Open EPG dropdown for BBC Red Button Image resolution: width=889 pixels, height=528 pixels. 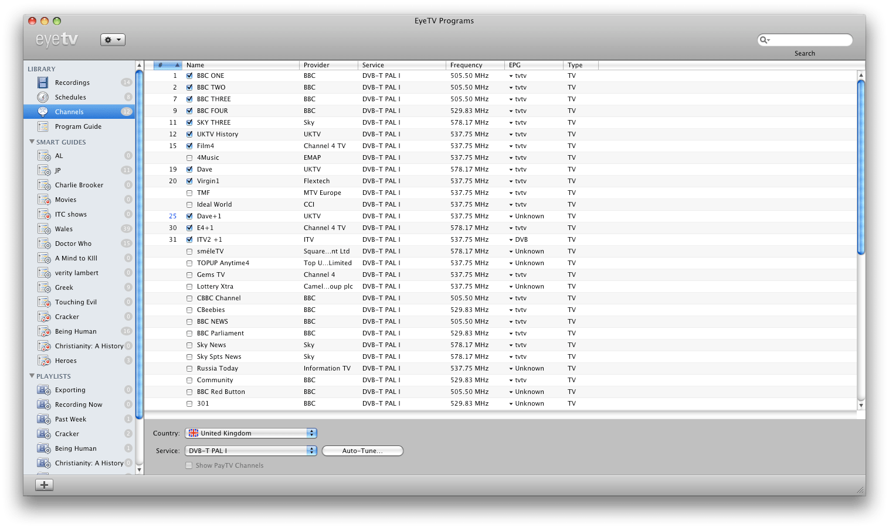click(511, 392)
